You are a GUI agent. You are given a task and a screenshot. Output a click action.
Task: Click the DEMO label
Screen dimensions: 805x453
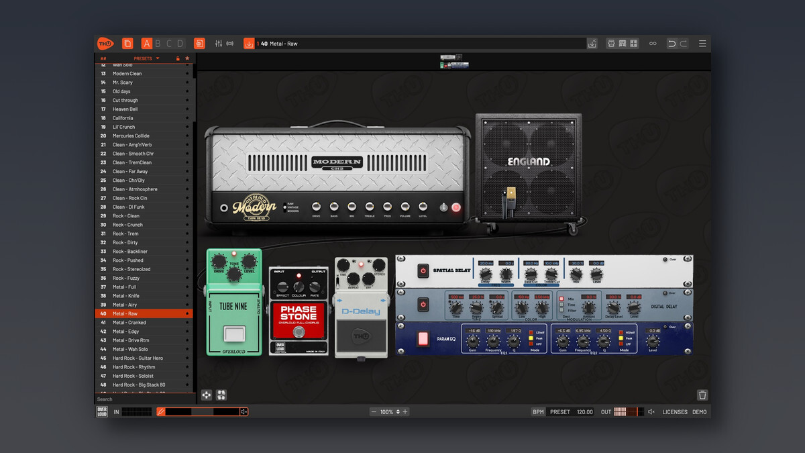[700, 411]
